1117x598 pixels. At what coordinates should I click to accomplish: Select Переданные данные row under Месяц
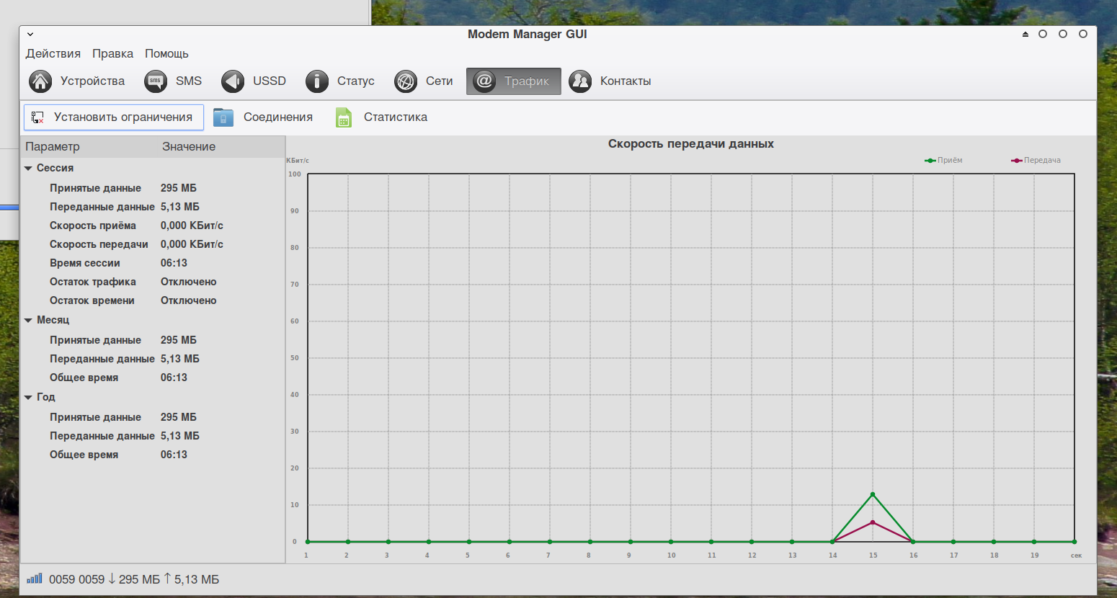[x=153, y=359]
